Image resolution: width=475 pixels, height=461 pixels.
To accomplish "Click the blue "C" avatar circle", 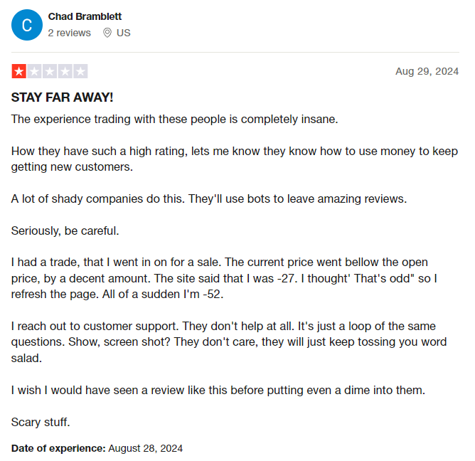I will pos(27,25).
